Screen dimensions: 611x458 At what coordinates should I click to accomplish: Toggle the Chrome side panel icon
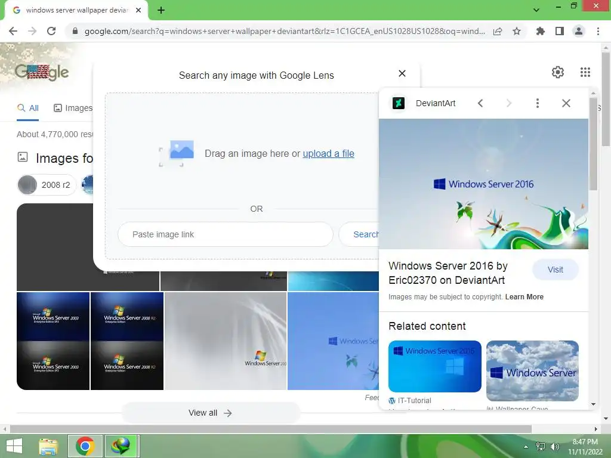click(x=560, y=31)
